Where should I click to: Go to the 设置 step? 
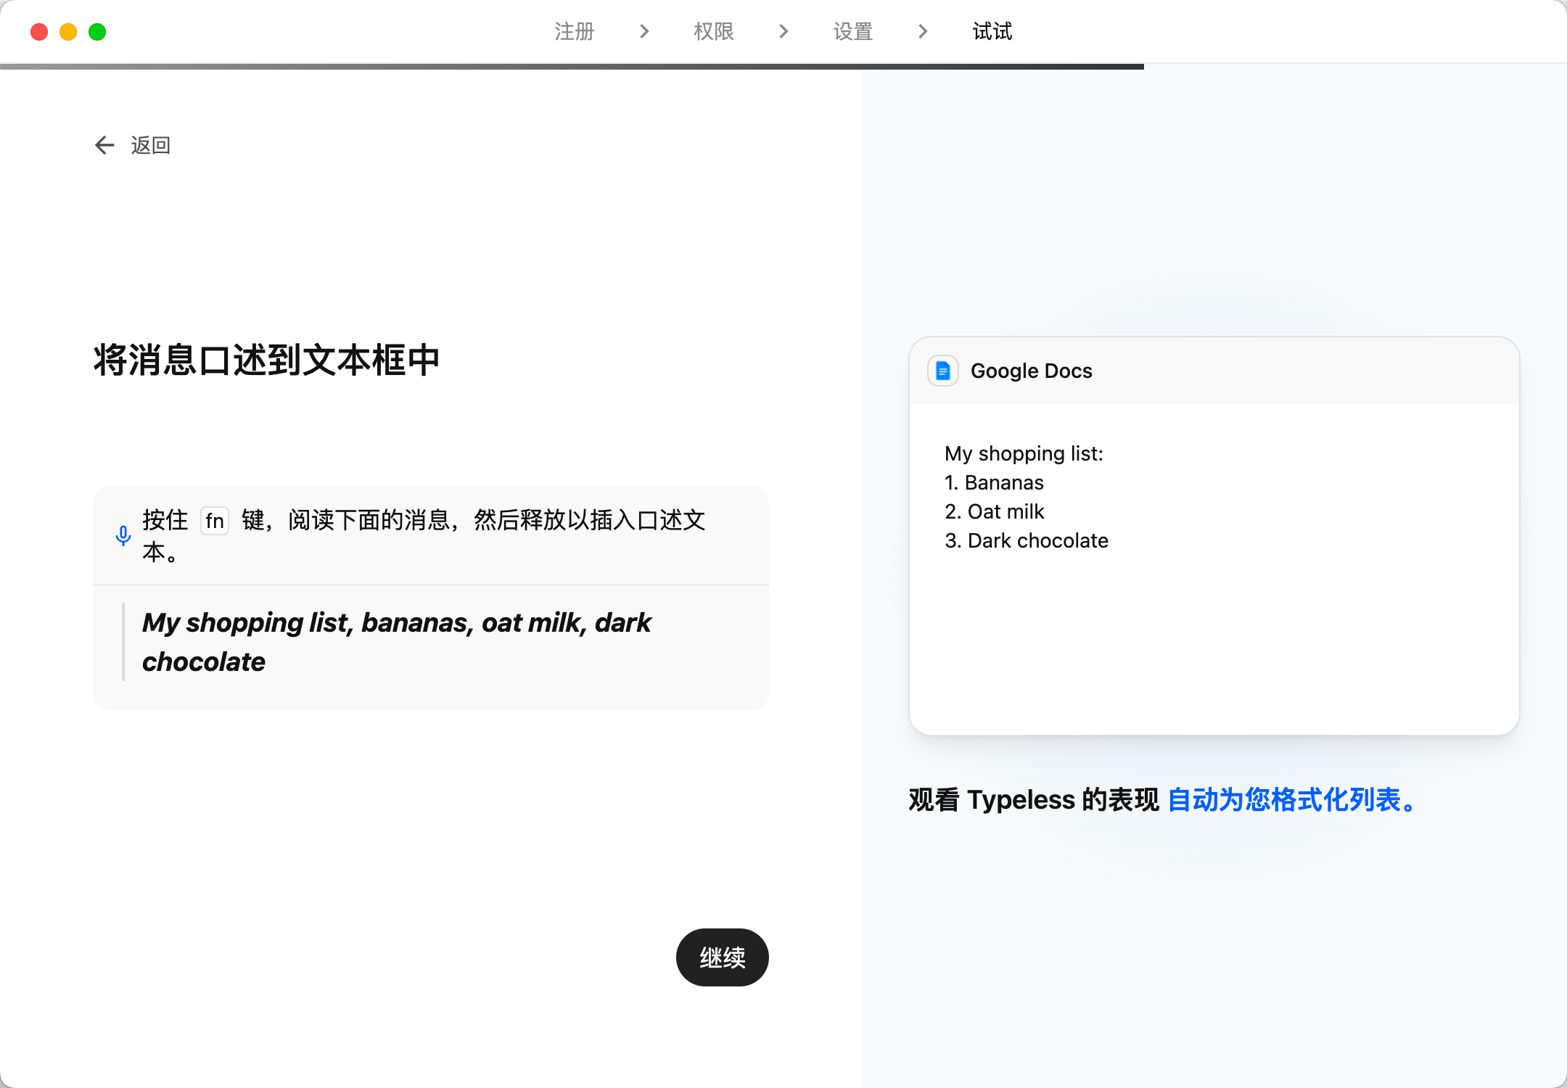852,31
